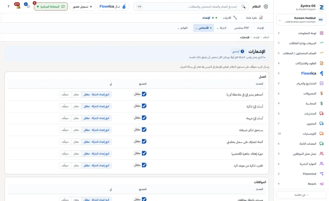Screen dimensions: 329x201
Task: Toggle checkbox for 'أحدهم يشير إليّ في ملاحظة أو ردّ'
Action: coord(144,94)
